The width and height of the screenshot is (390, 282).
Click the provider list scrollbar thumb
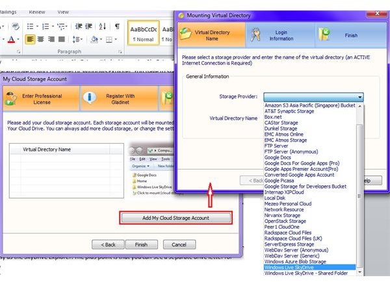pyautogui.click(x=359, y=196)
